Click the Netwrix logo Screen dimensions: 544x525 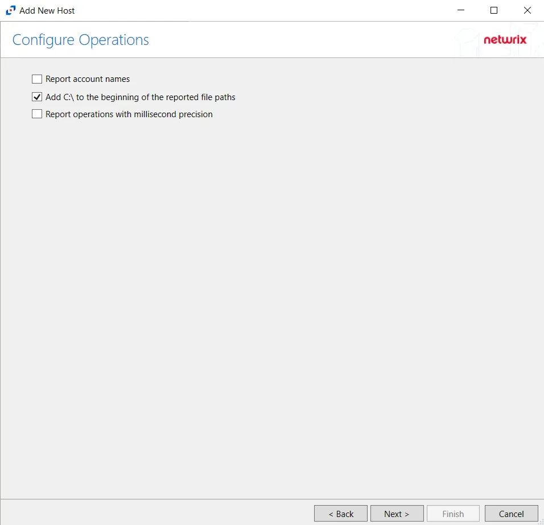pos(505,39)
